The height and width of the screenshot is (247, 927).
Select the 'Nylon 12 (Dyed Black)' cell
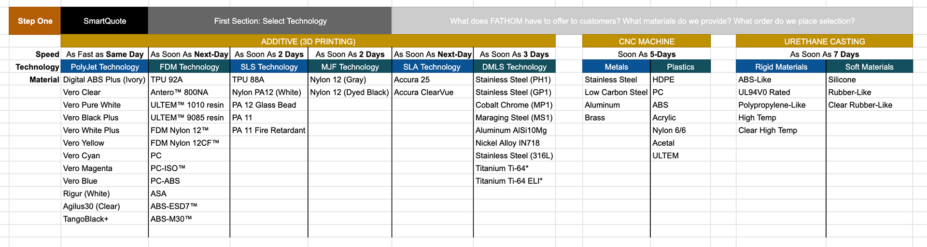(x=350, y=92)
